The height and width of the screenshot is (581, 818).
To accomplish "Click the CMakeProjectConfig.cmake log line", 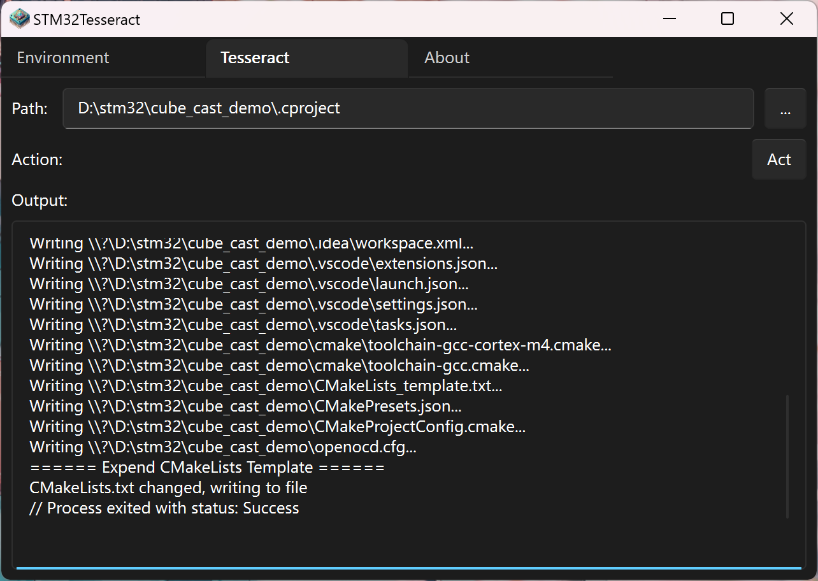I will (x=278, y=427).
